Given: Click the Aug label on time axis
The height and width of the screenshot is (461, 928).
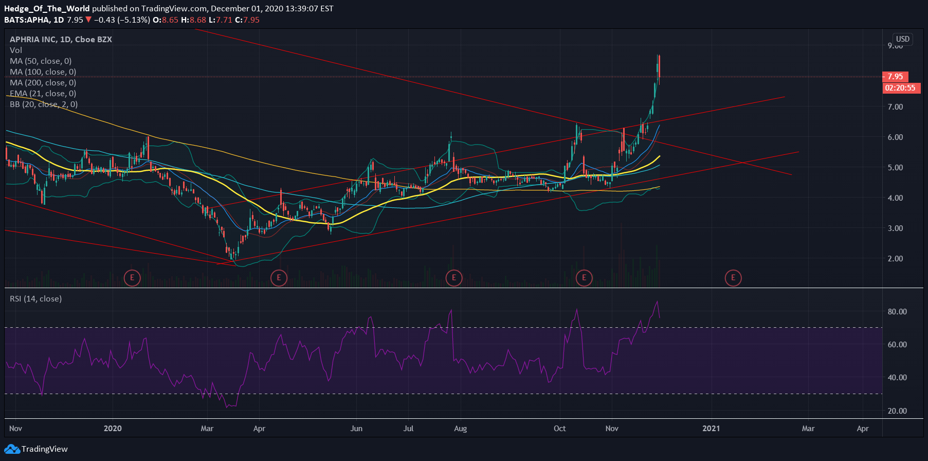Looking at the screenshot, I should point(461,428).
